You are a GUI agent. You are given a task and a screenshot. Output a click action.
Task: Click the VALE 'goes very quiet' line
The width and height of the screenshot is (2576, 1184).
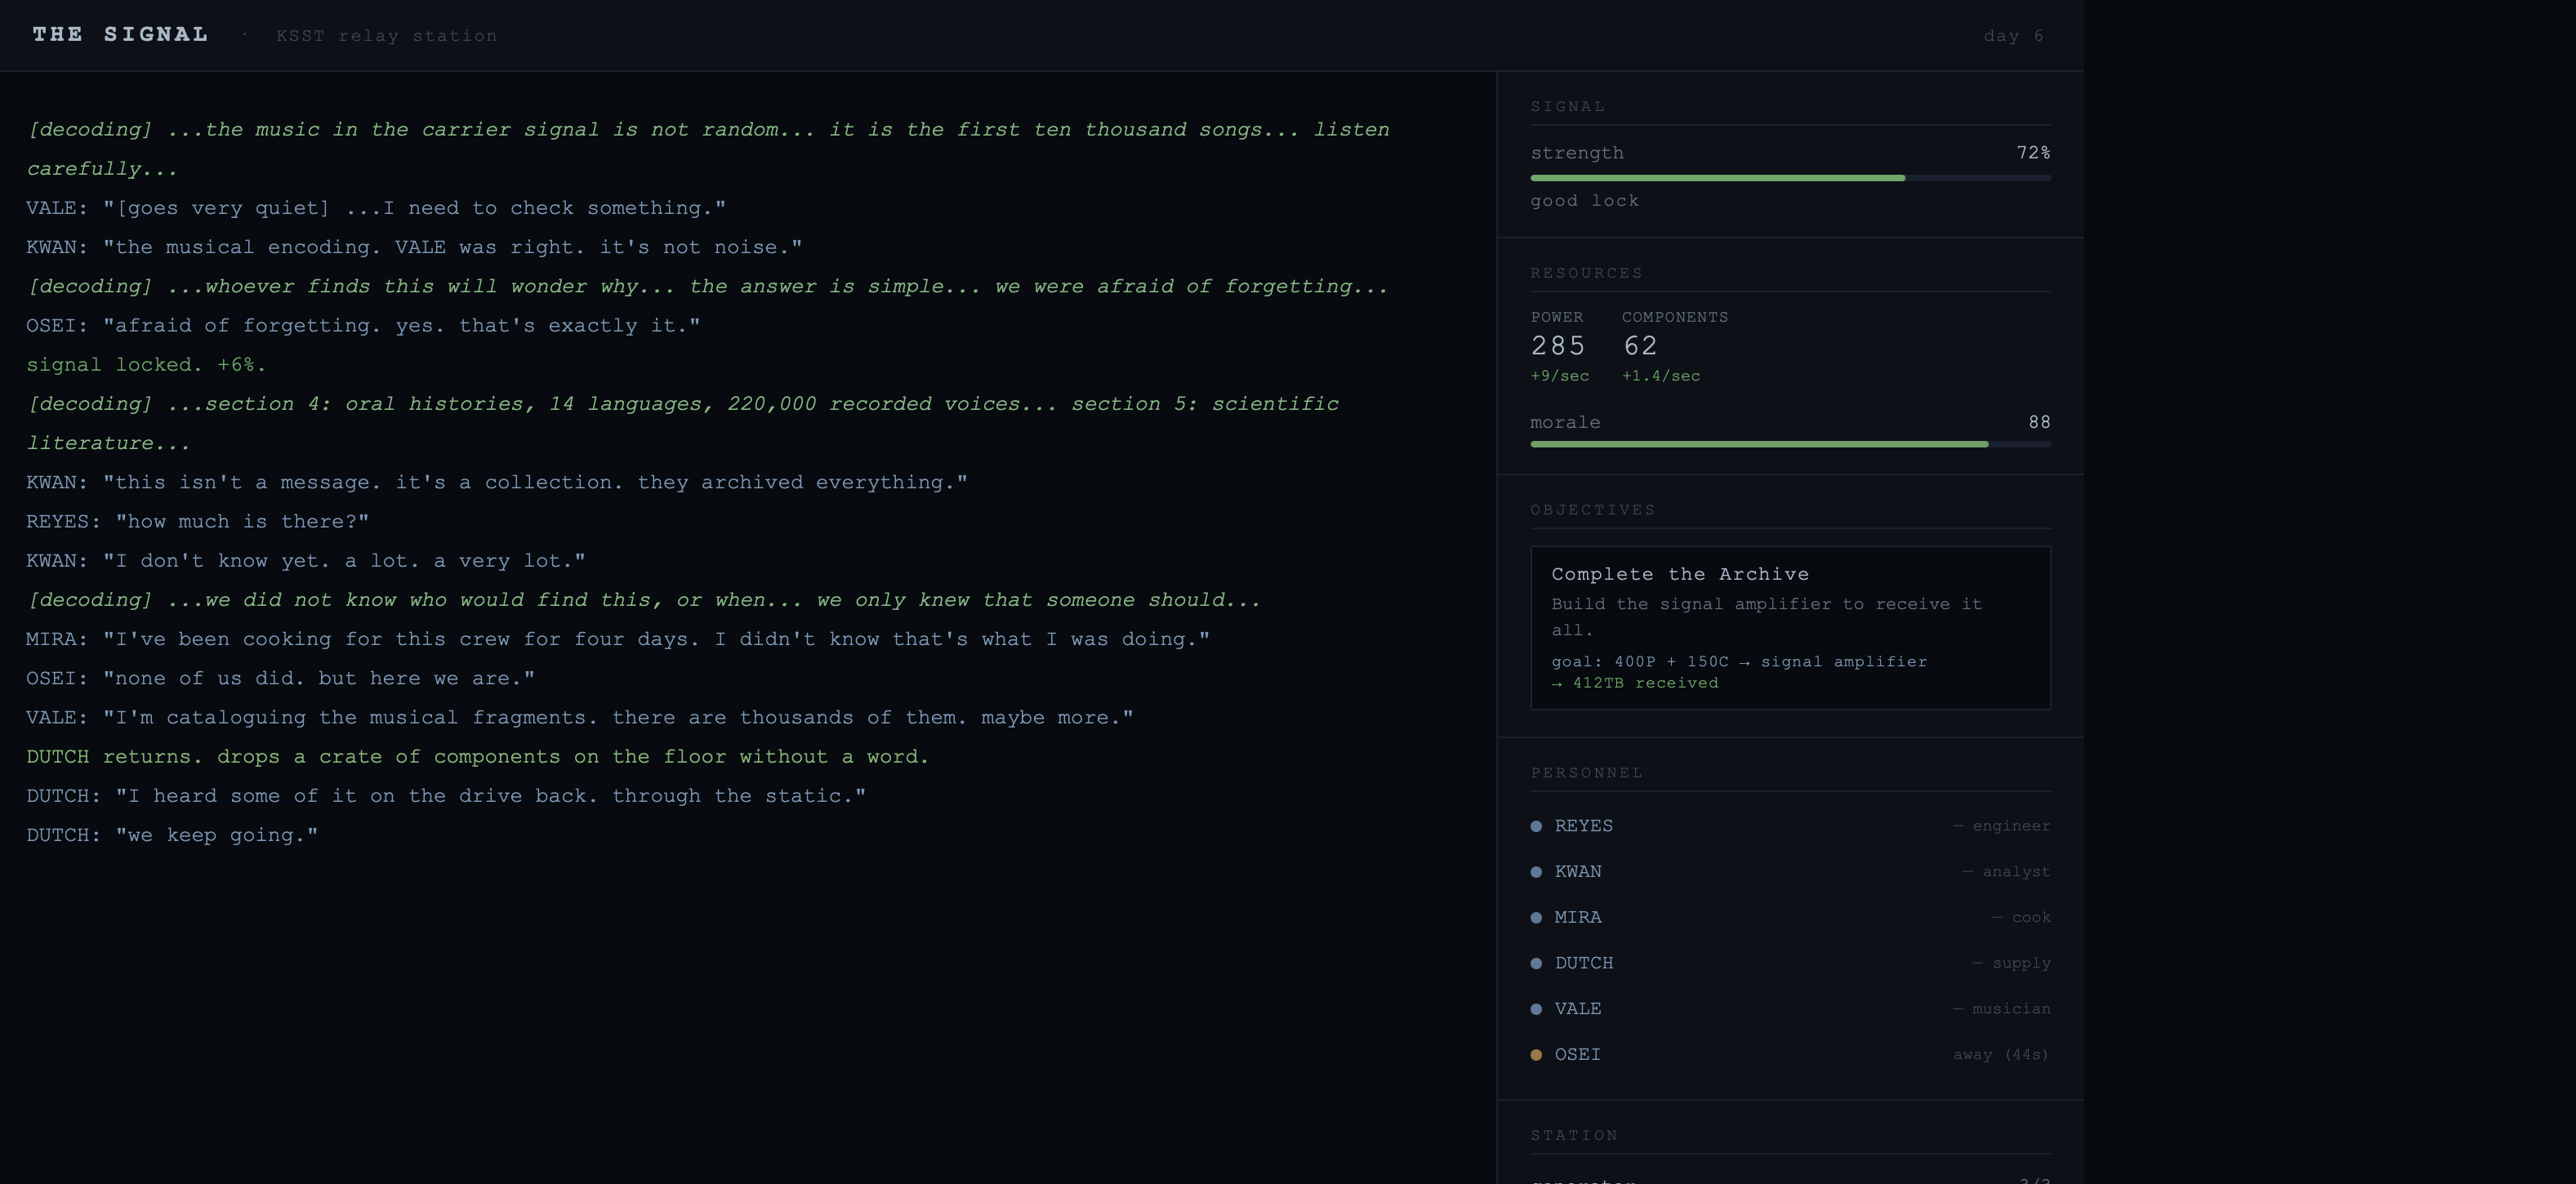pos(376,208)
